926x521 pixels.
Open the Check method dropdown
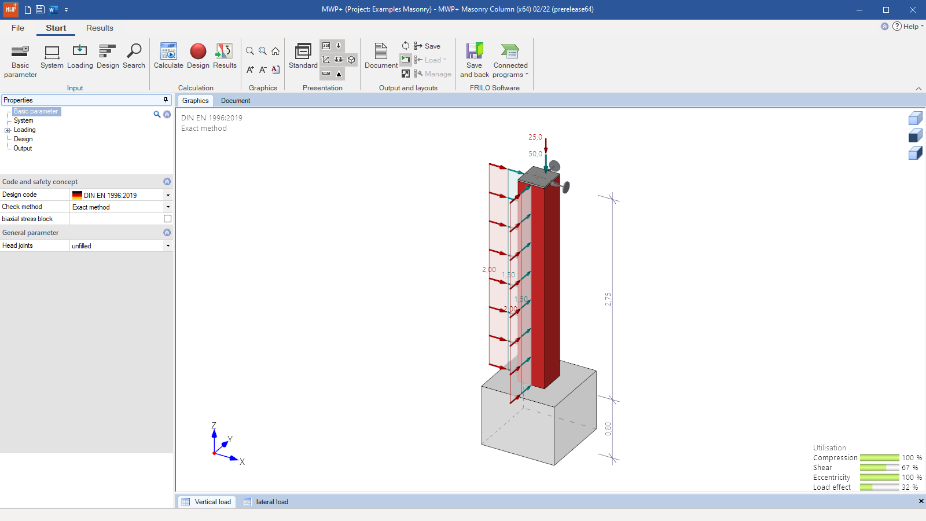(x=168, y=207)
